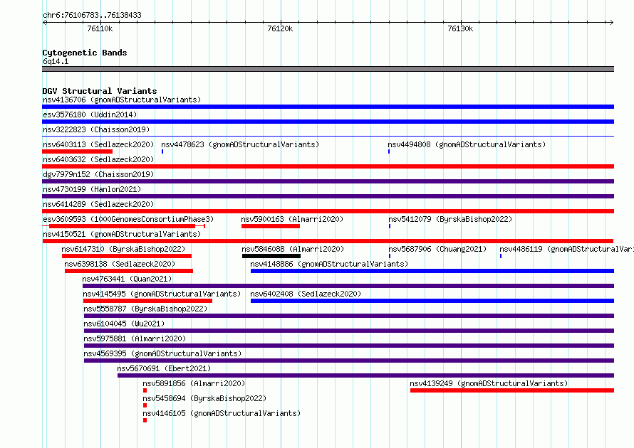Open nsv6403113 (Sedlazeck2020) variant label
634x448 pixels.
pos(98,144)
